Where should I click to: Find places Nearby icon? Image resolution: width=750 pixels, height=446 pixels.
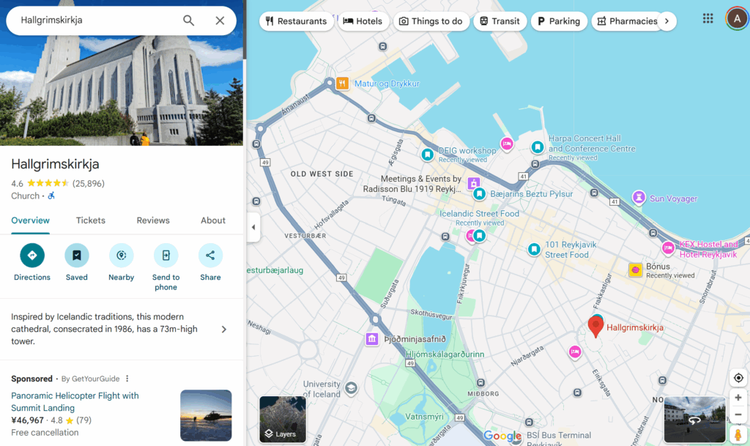coord(121,256)
